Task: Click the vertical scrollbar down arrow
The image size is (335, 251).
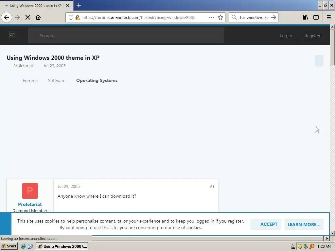Action: click(x=332, y=233)
